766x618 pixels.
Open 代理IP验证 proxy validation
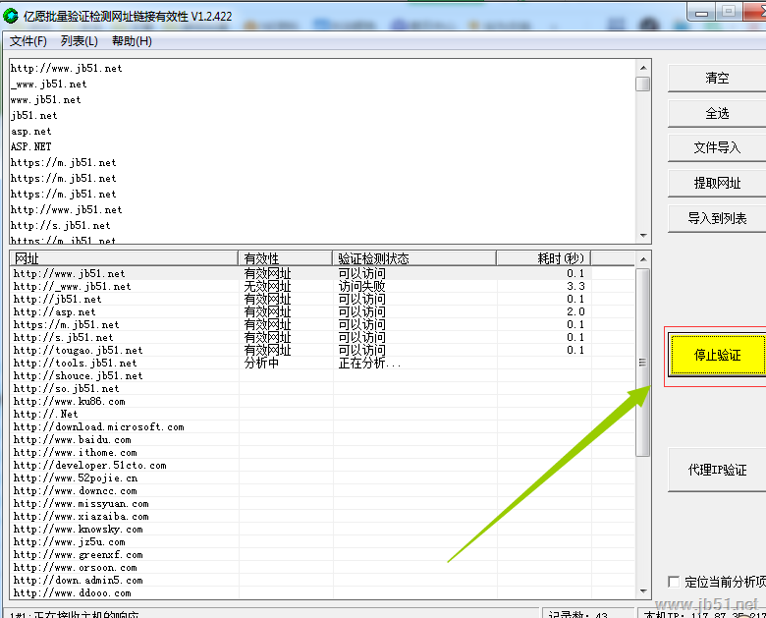[x=717, y=471]
